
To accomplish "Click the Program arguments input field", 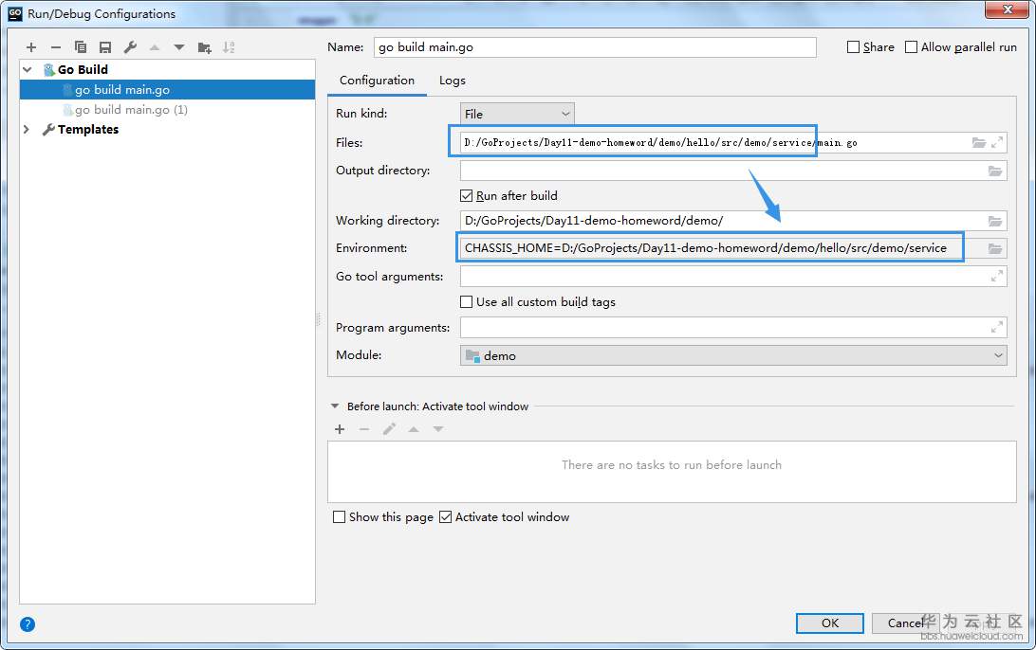I will pos(723,328).
